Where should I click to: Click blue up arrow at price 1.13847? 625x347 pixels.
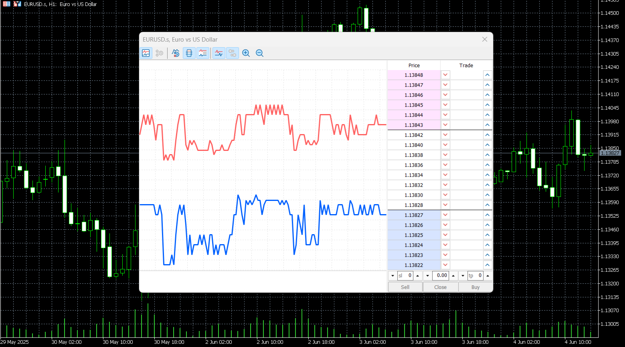(487, 85)
